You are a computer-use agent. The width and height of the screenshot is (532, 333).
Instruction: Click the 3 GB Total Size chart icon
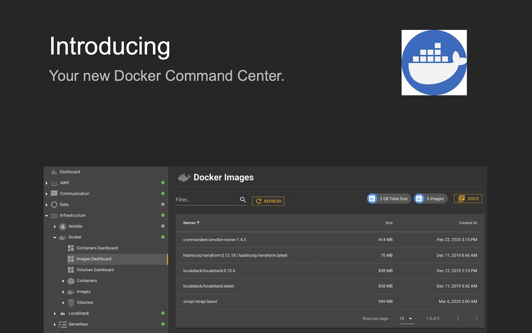tap(372, 198)
